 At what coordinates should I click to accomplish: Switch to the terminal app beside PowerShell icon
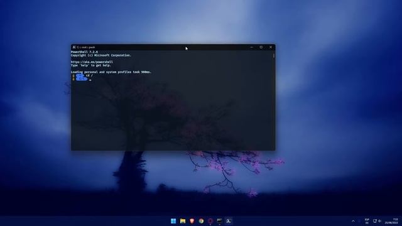(219, 221)
